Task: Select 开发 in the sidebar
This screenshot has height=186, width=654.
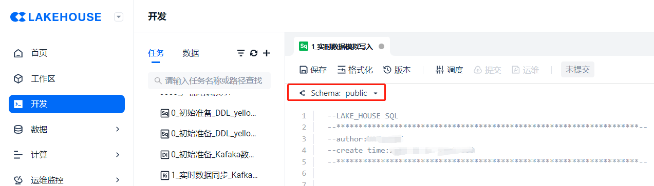Action: 67,104
